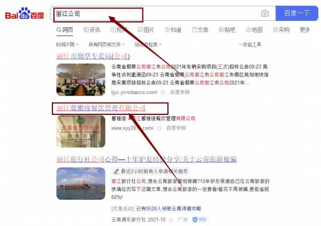
Task: Open 丽江馨雅缘餐饮管理有限公司 result link
Action: [x=101, y=108]
